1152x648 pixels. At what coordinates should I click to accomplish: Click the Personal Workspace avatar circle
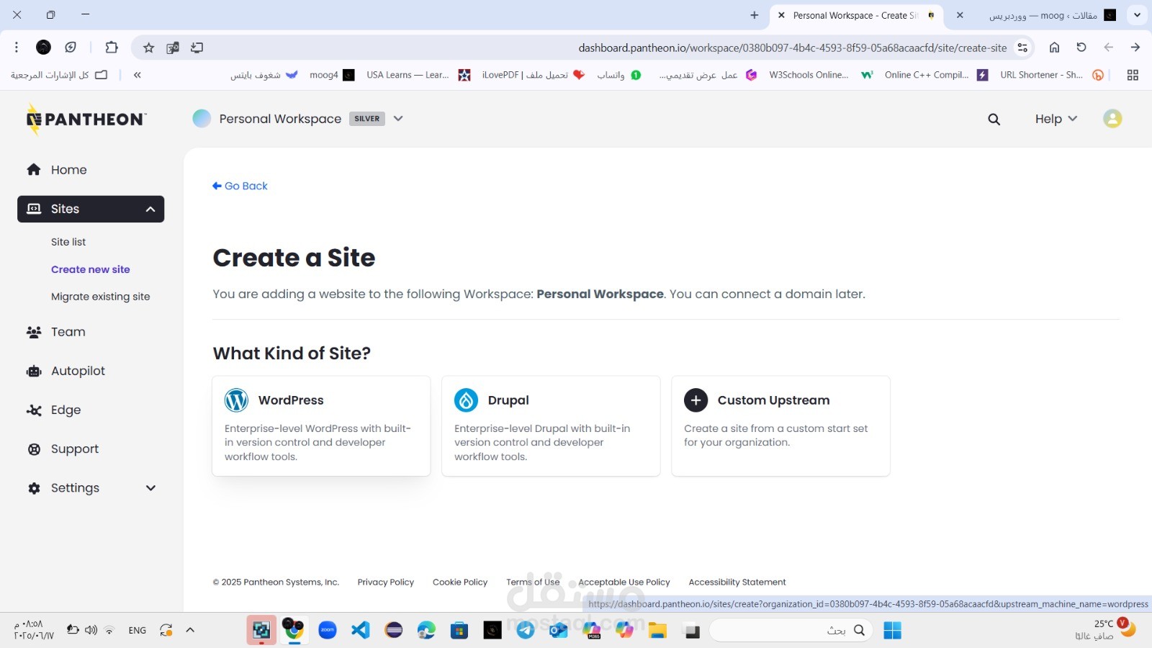(202, 119)
